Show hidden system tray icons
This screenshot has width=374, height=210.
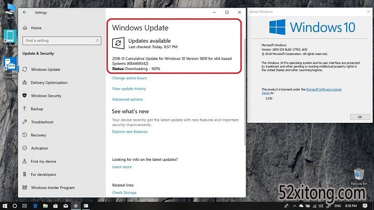tap(294, 206)
